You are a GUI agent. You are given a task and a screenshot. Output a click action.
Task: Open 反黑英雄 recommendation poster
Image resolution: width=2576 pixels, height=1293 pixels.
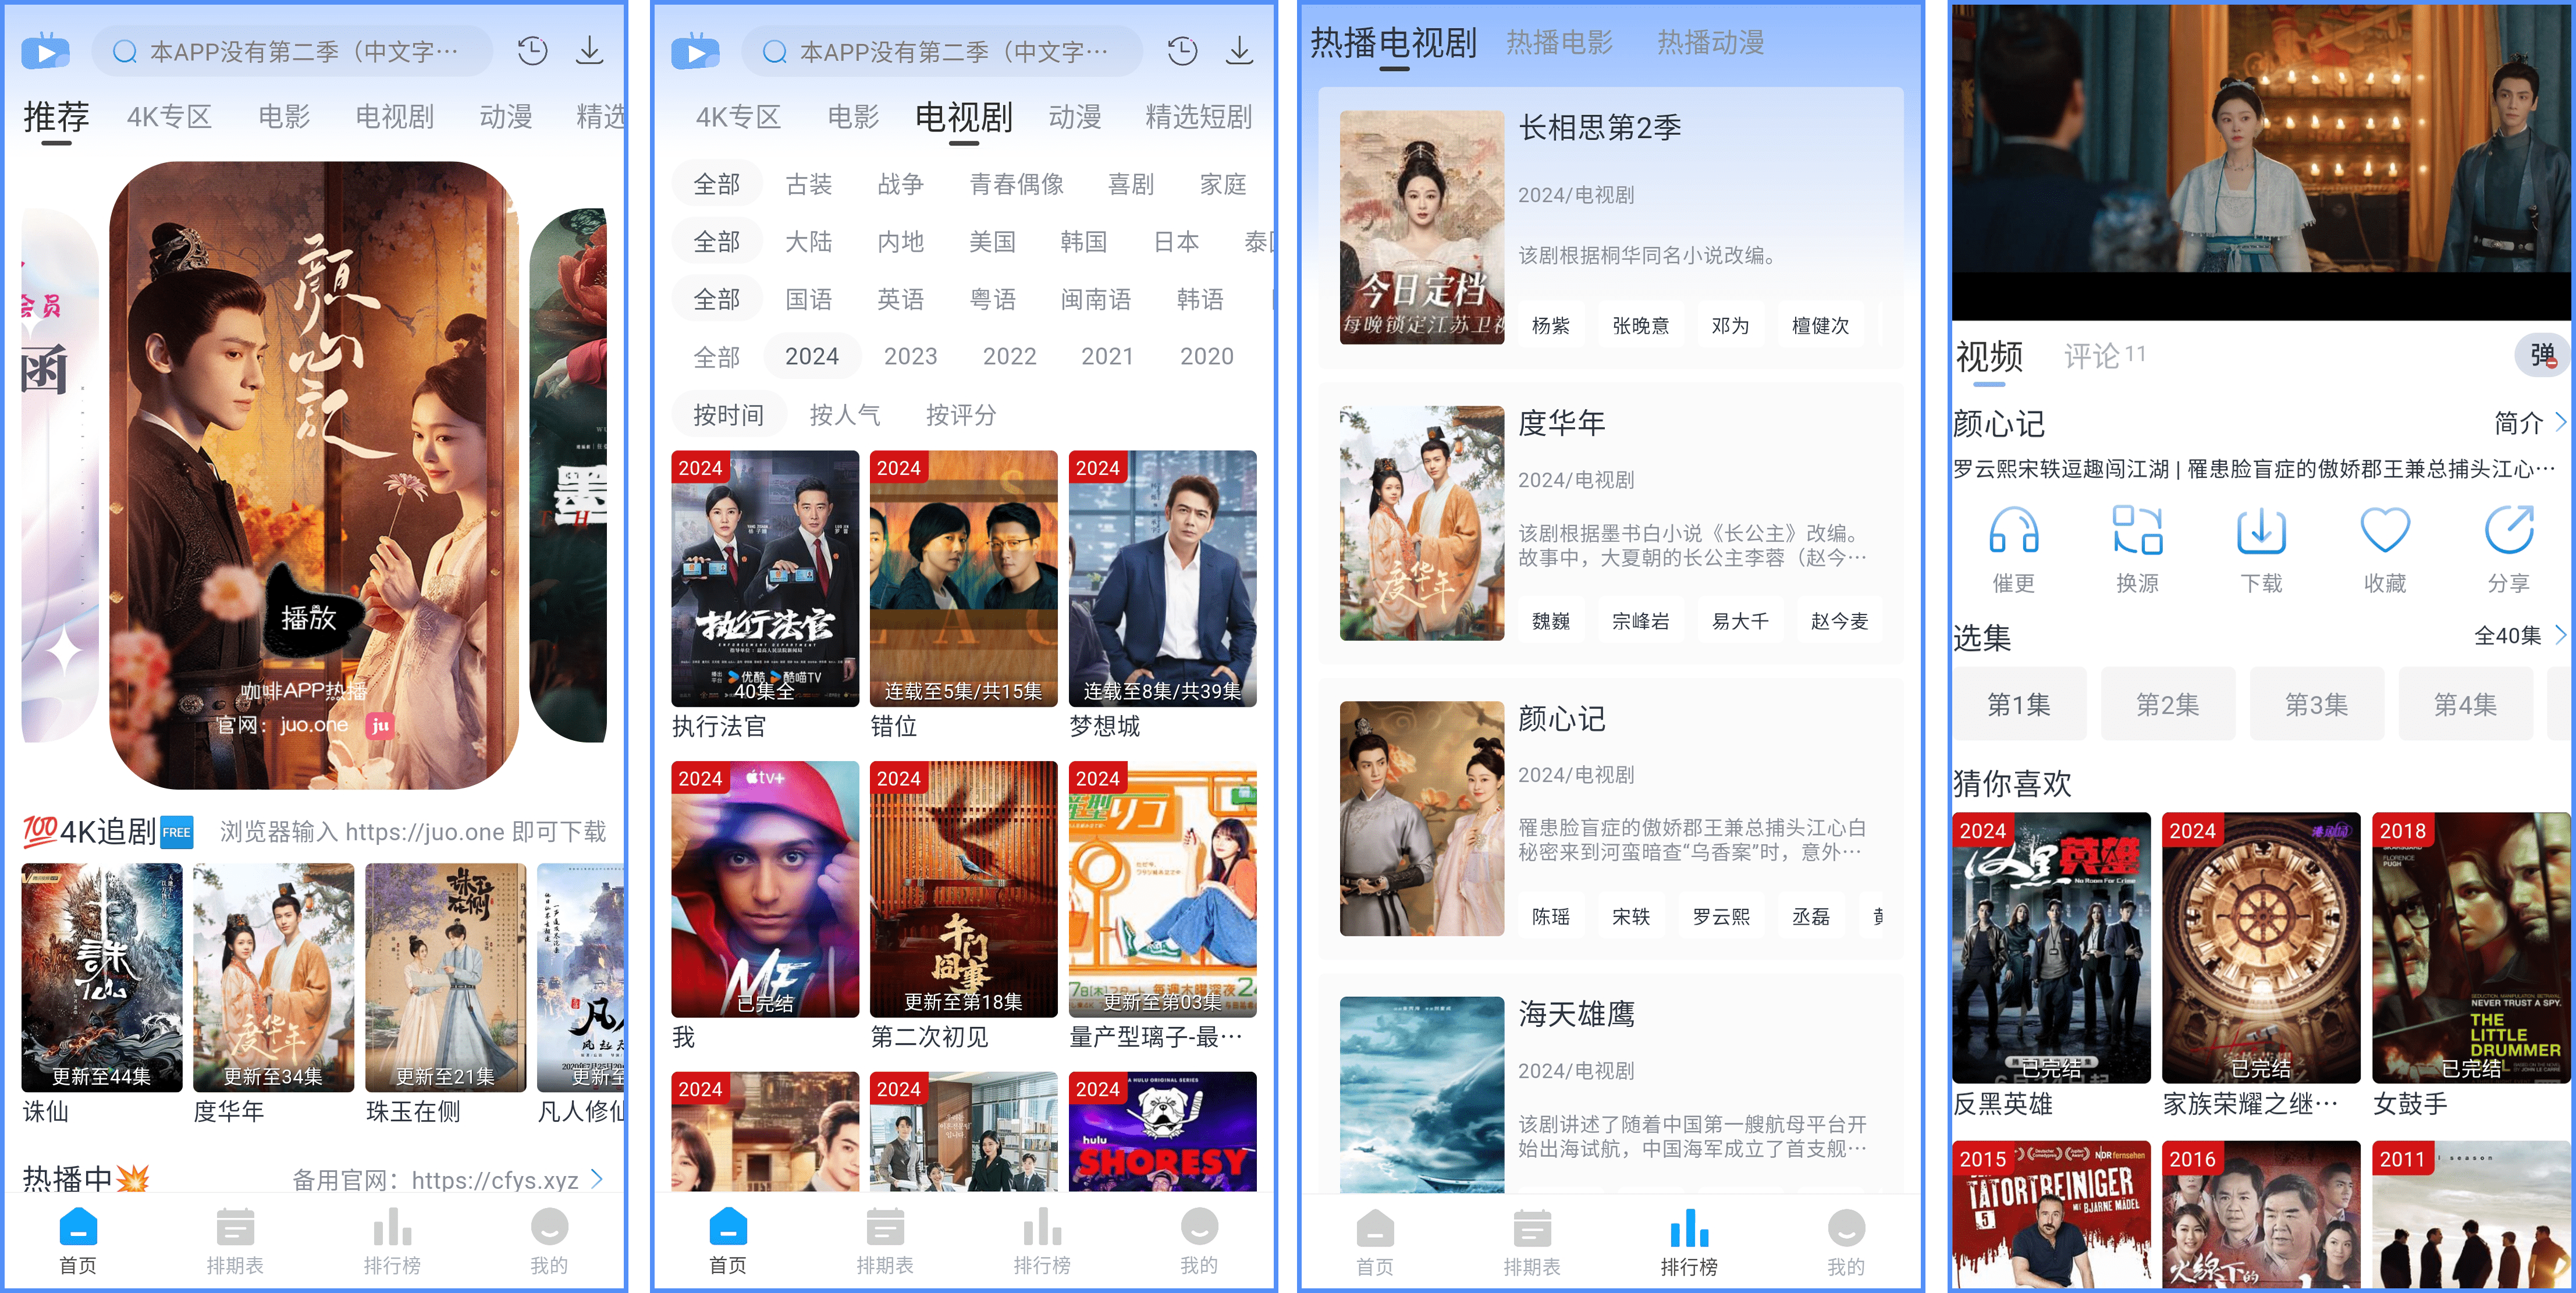pyautogui.click(x=2051, y=947)
